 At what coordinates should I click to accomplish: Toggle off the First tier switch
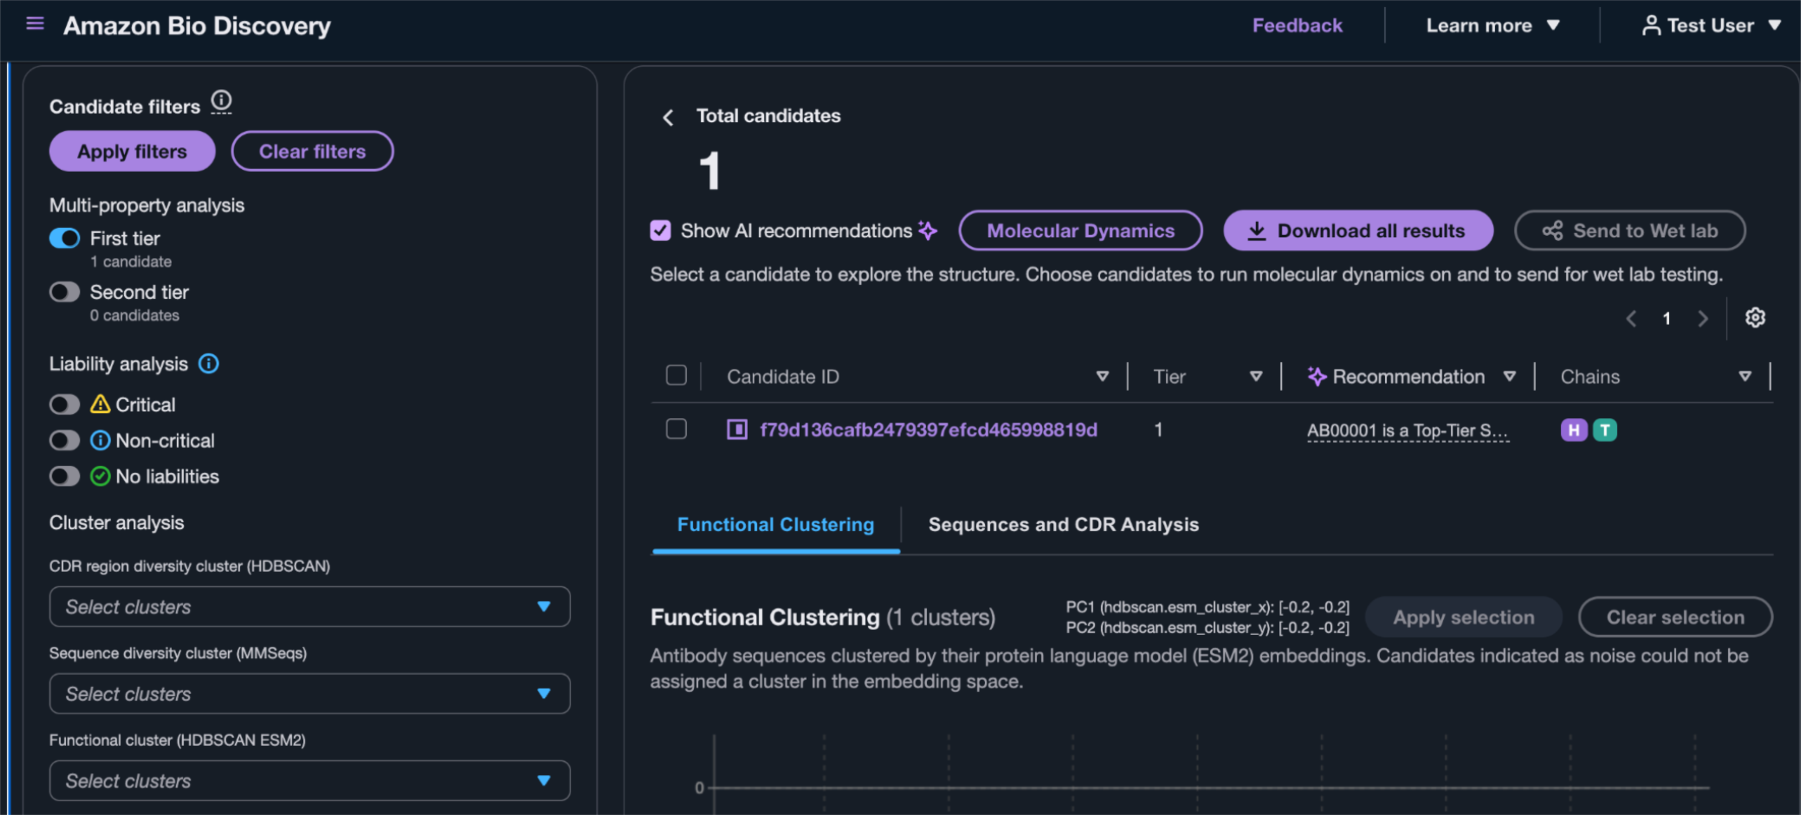pos(65,238)
